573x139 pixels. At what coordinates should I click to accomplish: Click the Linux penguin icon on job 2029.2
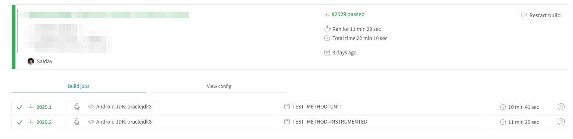pyautogui.click(x=77, y=122)
